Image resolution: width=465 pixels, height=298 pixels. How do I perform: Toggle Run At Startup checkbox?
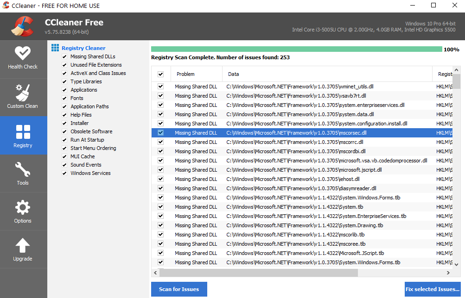coord(64,140)
